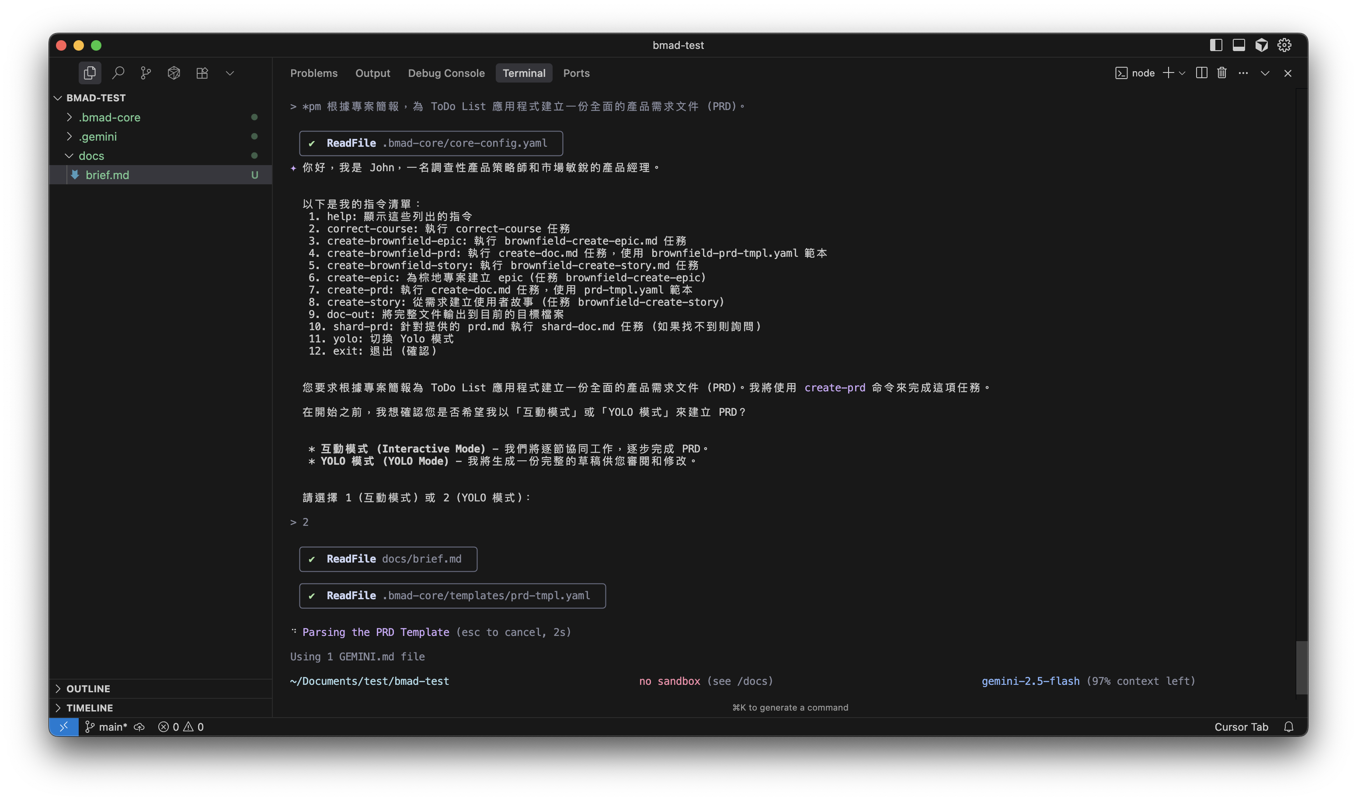Click the main* git branch indicator
1357x801 pixels.
(x=106, y=726)
